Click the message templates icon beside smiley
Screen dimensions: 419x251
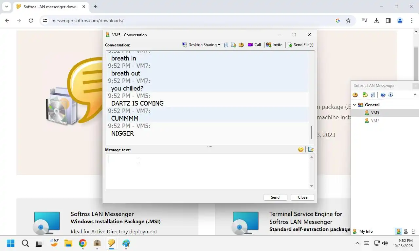pos(311,149)
